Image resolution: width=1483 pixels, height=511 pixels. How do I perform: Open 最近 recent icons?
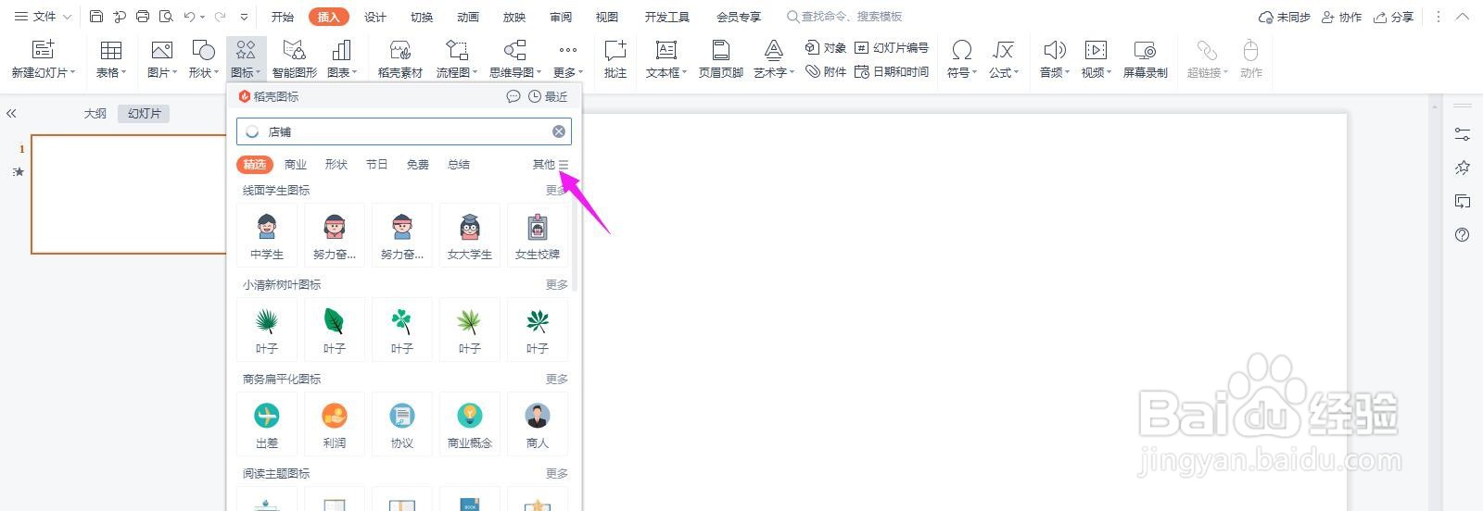548,96
